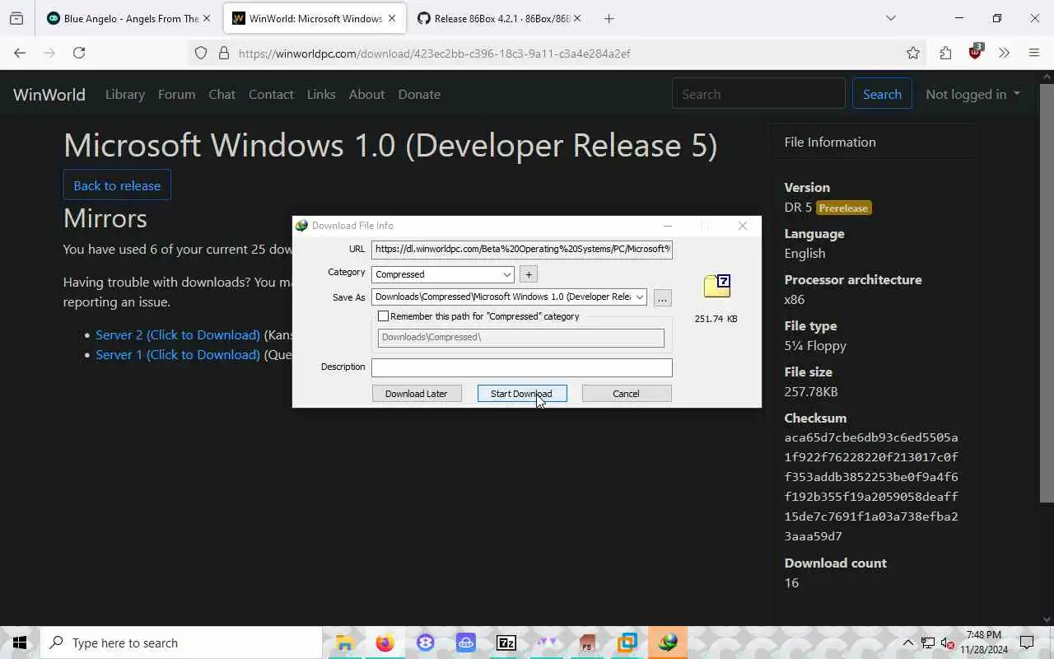Screen dimensions: 1054x659
Task: List all tabs dropdown arrow
Action: coord(890,18)
